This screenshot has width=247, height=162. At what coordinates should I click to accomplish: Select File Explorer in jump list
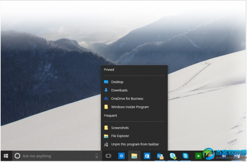point(134,136)
